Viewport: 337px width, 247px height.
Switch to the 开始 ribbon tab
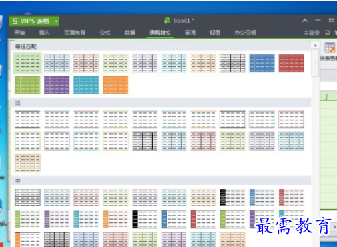[19, 33]
